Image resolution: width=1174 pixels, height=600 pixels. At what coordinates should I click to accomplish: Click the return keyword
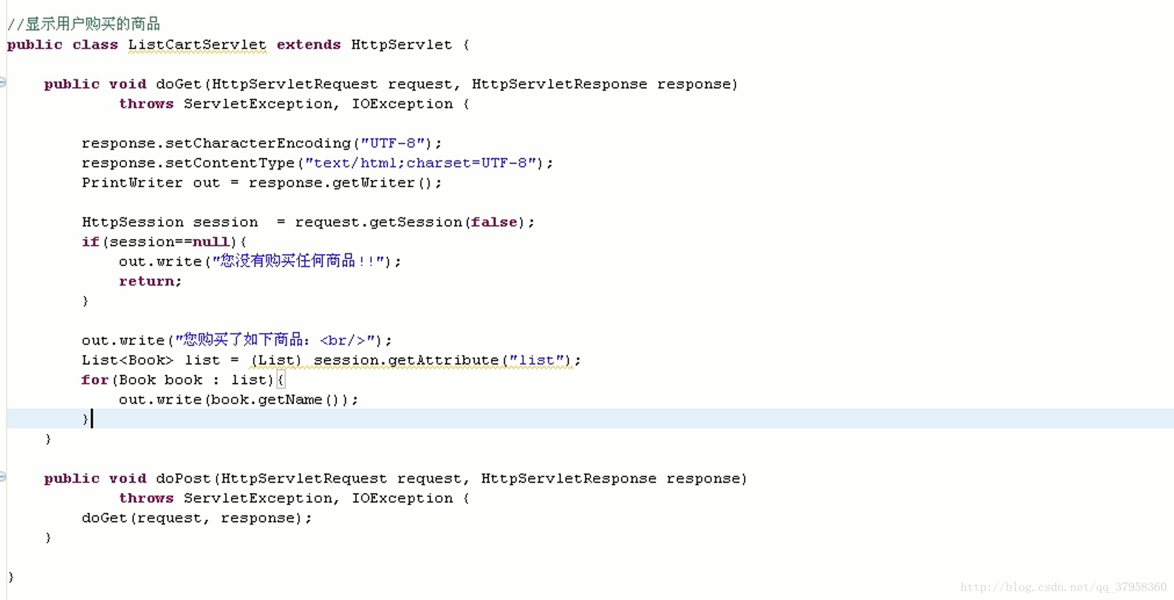click(x=146, y=282)
